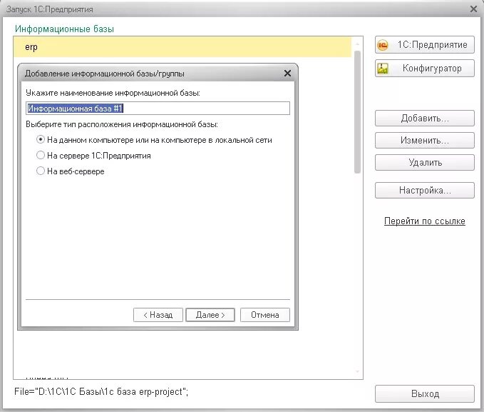Image resolution: width=484 pixels, height=412 pixels.
Task: Click the infobase list scroll-up arrow
Action: click(357, 44)
